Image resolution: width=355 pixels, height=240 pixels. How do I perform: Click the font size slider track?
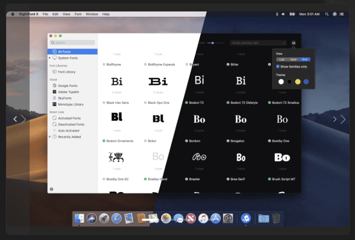pos(216,43)
